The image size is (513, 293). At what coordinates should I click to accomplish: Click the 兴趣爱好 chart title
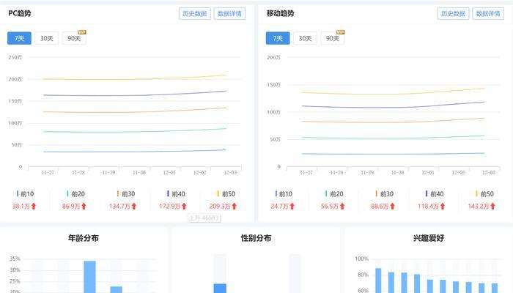point(429,238)
